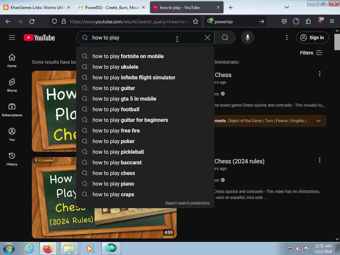Expand video chapters chevron
This screenshot has width=340, height=255.
pyautogui.click(x=318, y=121)
